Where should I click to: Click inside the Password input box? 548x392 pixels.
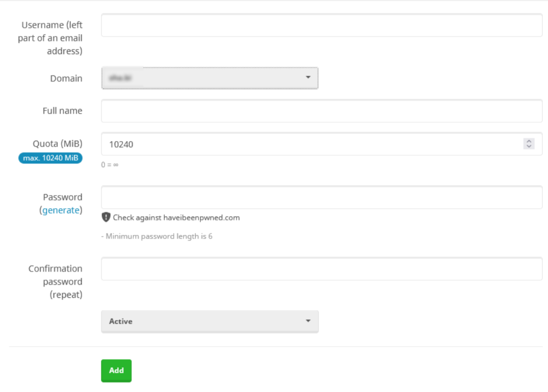321,197
